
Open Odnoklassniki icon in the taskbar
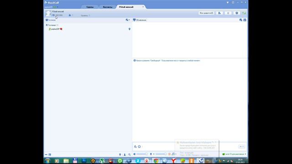coord(192,161)
